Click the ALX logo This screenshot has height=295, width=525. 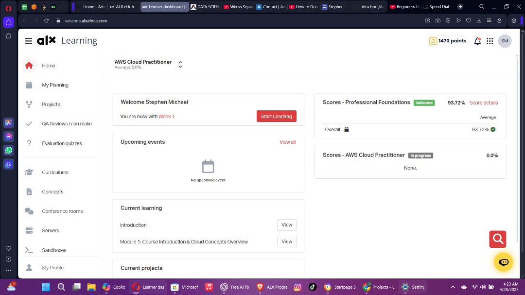46,40
